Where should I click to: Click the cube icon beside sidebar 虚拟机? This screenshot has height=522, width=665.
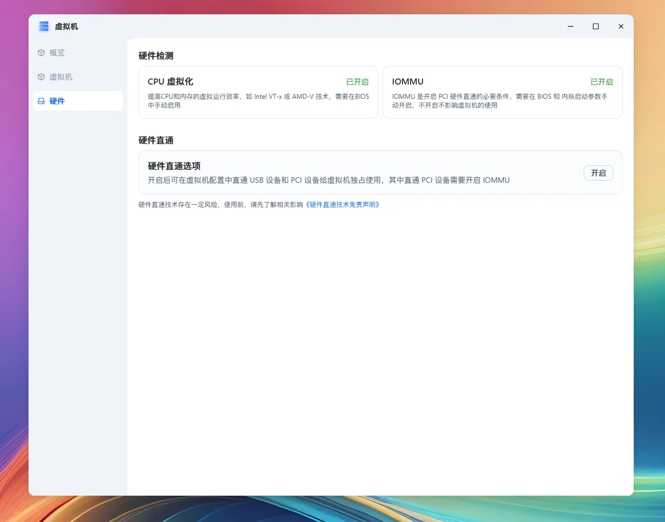pos(41,77)
